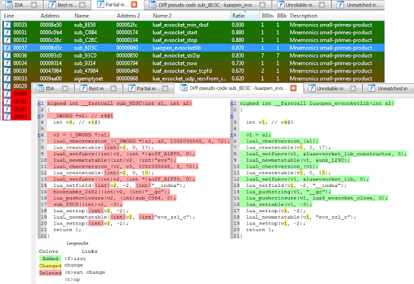Close lower Partial matches tab
414x284 pixels.
[166, 89]
